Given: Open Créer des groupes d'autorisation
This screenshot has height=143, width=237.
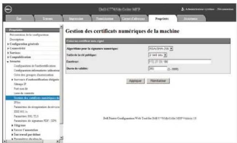Looking at the screenshot, I should 33,75.
